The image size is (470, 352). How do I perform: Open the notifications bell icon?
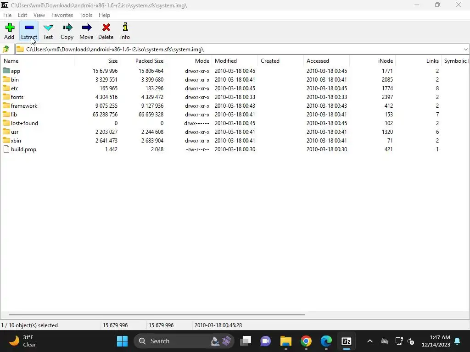tap(458, 341)
